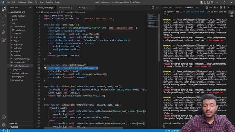The width and height of the screenshot is (235, 132).
Task: Expand the contract folder
Action: click(17, 34)
